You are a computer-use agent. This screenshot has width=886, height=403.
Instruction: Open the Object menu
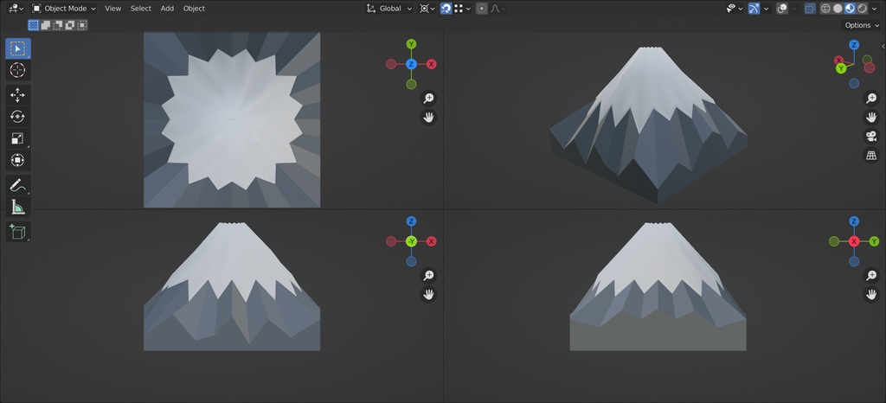click(194, 9)
